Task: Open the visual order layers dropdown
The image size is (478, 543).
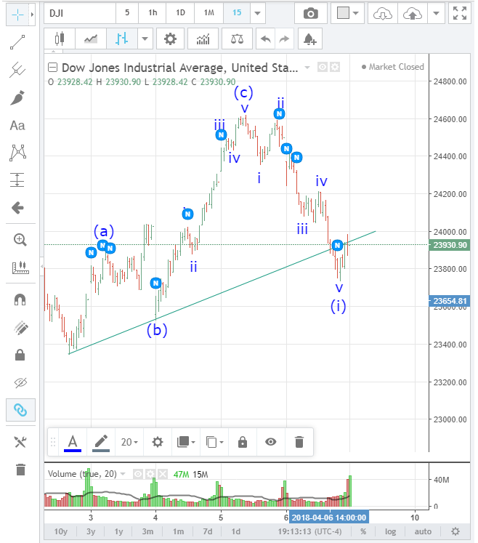Action: [186, 442]
